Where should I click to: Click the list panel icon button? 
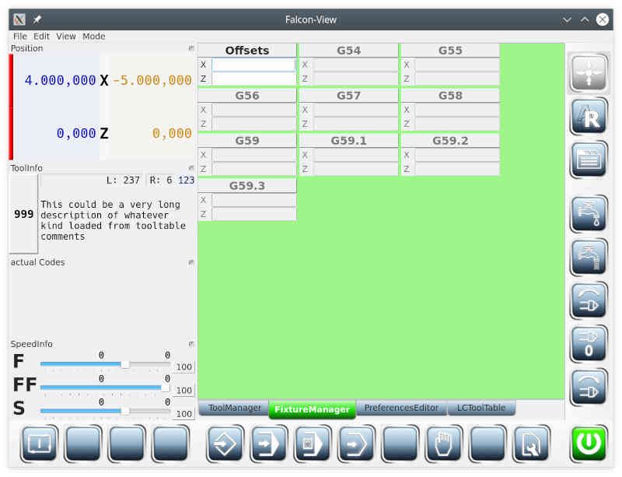click(589, 160)
